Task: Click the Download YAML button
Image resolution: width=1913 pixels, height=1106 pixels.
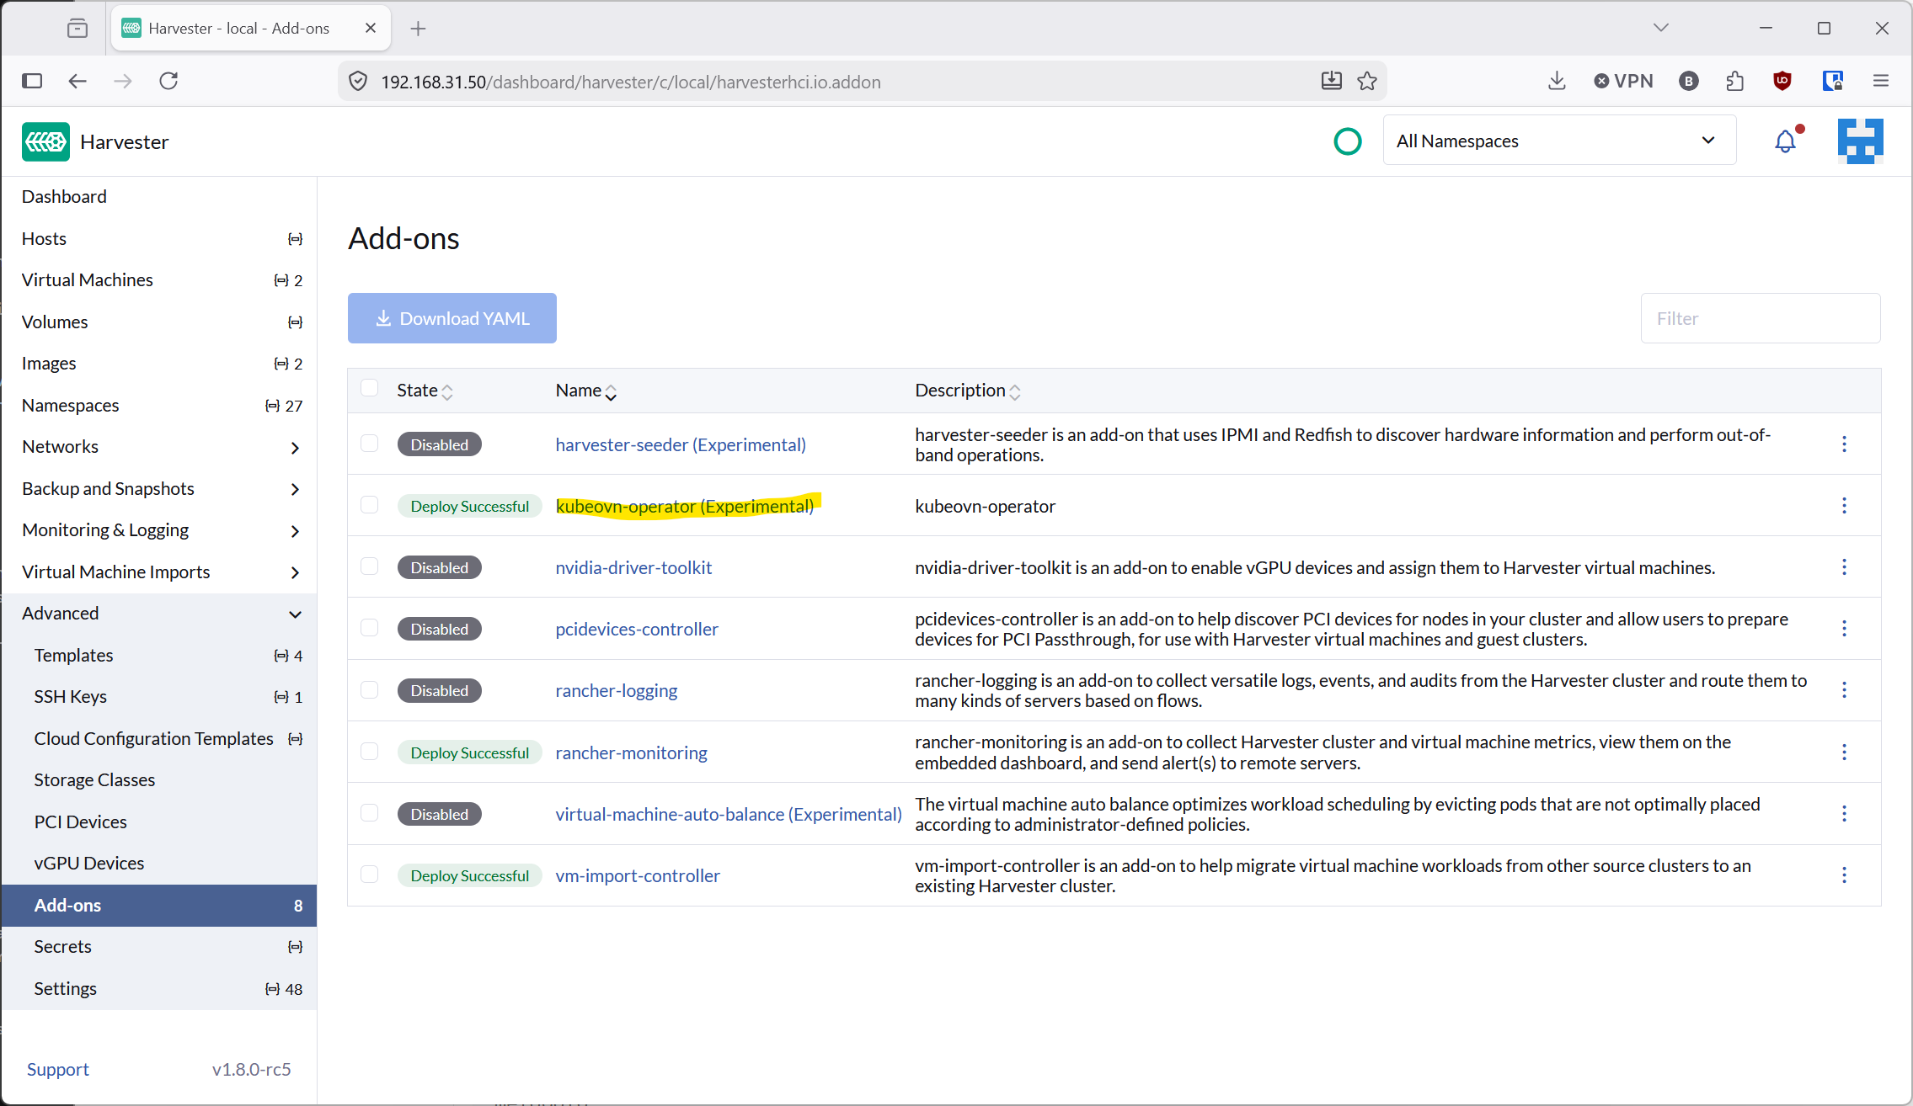Action: (452, 318)
